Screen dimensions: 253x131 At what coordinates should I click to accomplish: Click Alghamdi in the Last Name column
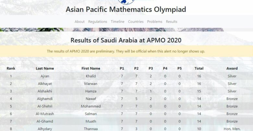click(x=45, y=99)
